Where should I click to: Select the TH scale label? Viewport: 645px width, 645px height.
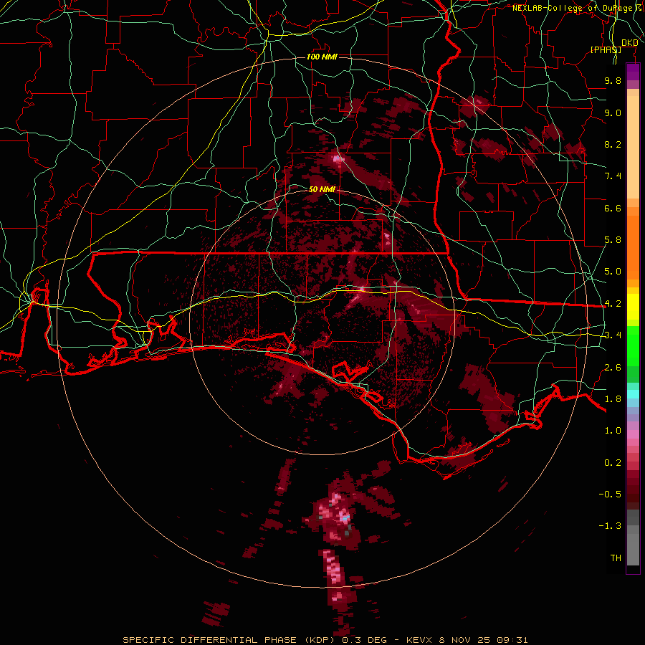616,558
